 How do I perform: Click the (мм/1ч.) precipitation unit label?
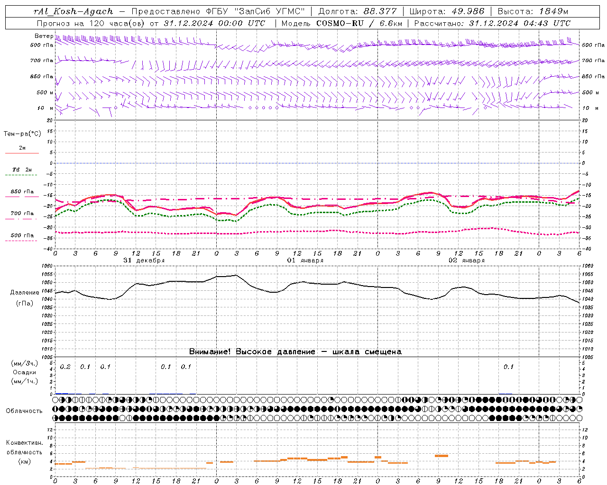point(25,381)
